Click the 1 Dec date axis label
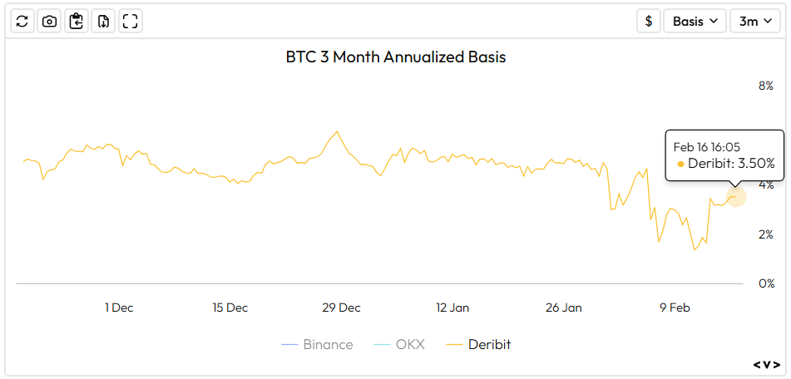 119,308
